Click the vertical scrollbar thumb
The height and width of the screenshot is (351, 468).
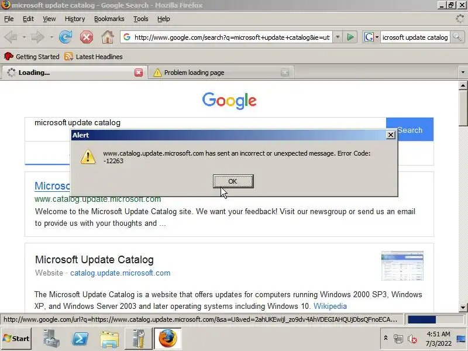[x=463, y=108]
